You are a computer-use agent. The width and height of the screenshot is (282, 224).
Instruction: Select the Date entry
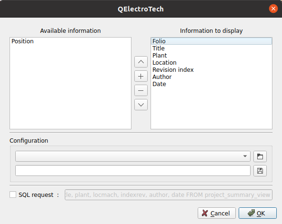click(x=211, y=84)
